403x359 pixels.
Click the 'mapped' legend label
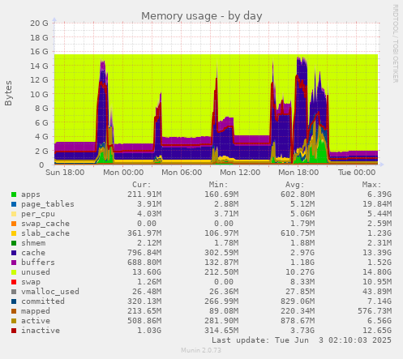pyautogui.click(x=36, y=311)
